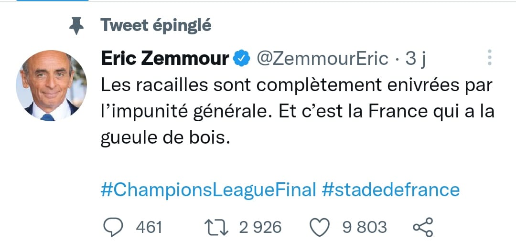Click the pinned tweet pushpin icon

(76, 26)
